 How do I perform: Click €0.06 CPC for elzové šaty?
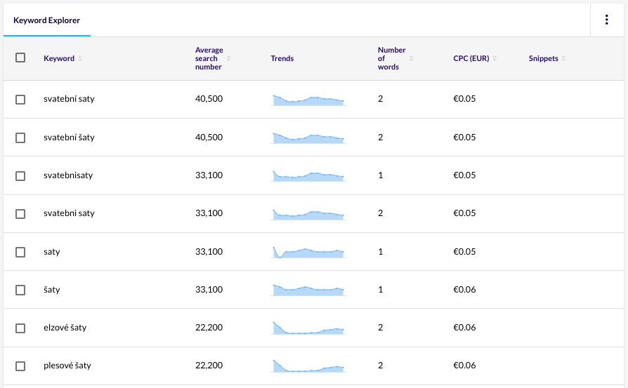pos(464,328)
